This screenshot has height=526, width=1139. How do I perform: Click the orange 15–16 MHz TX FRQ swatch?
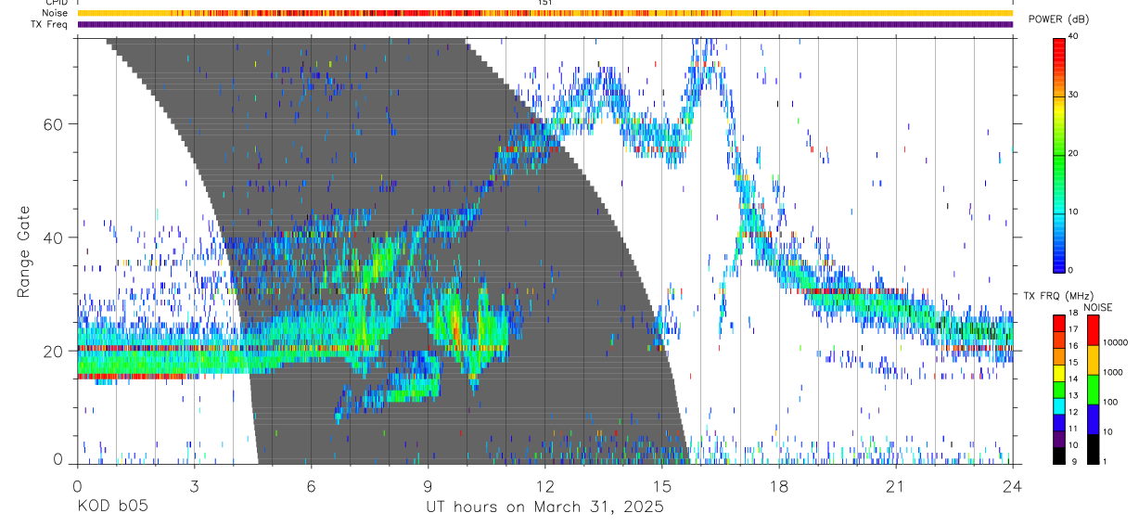1059,357
